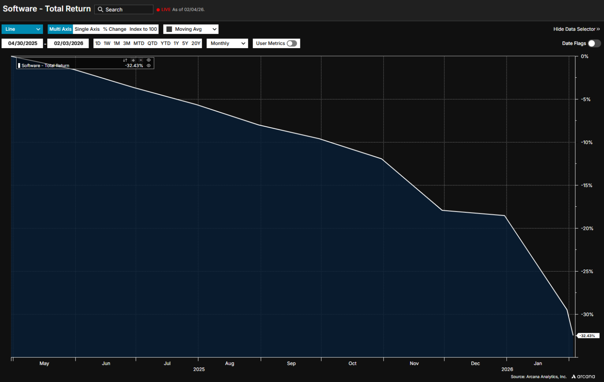Select the YTD time range
This screenshot has width=604, height=382.
pyautogui.click(x=165, y=43)
